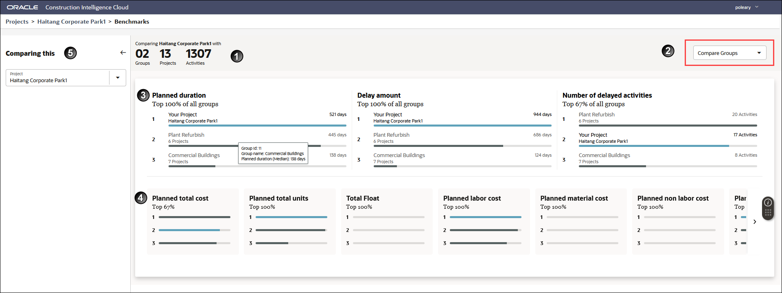Open the Planned total units card

tap(290, 221)
